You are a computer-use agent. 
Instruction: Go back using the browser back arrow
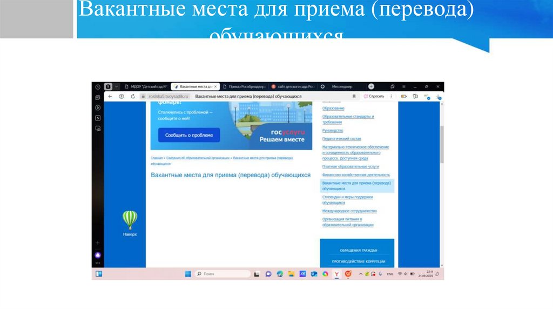coord(110,96)
